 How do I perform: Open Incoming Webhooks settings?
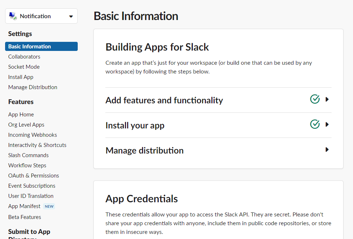click(x=32, y=135)
